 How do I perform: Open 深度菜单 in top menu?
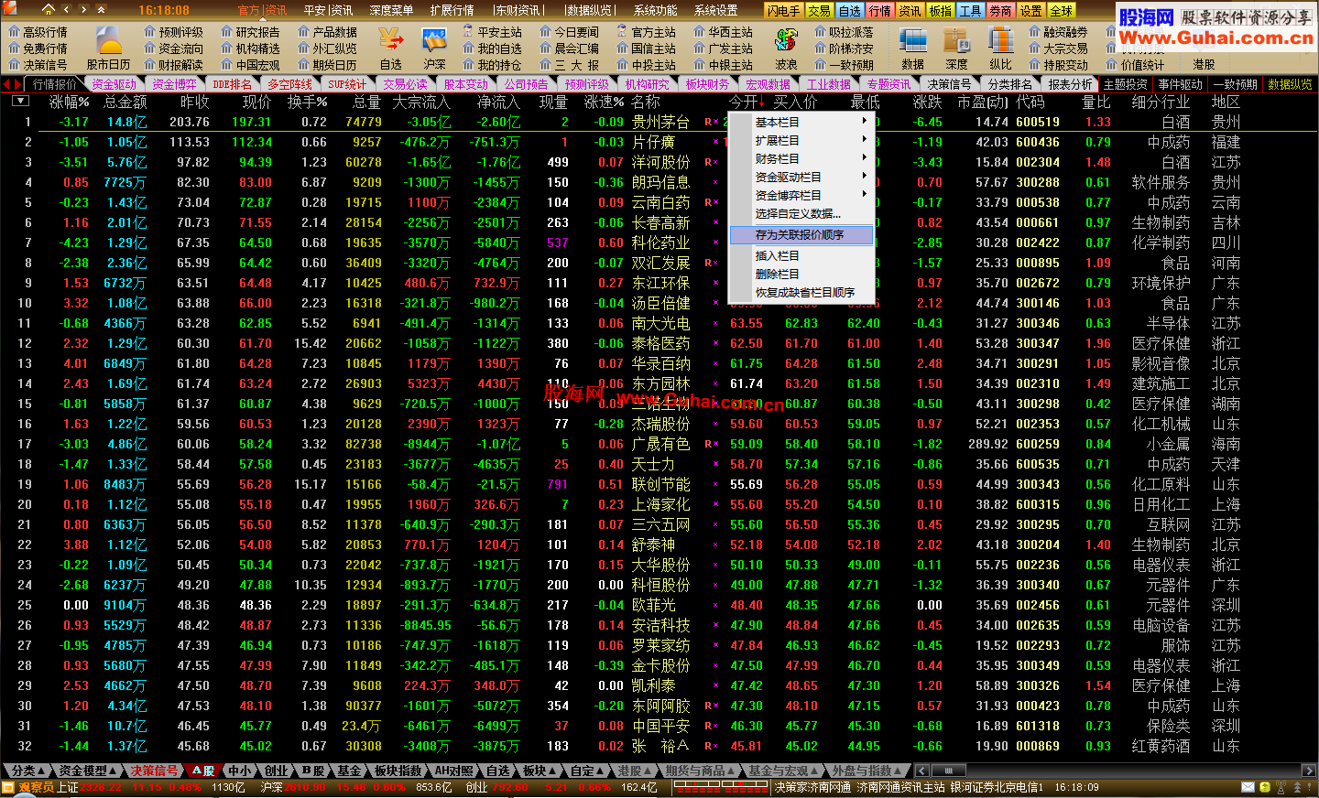pos(391,10)
